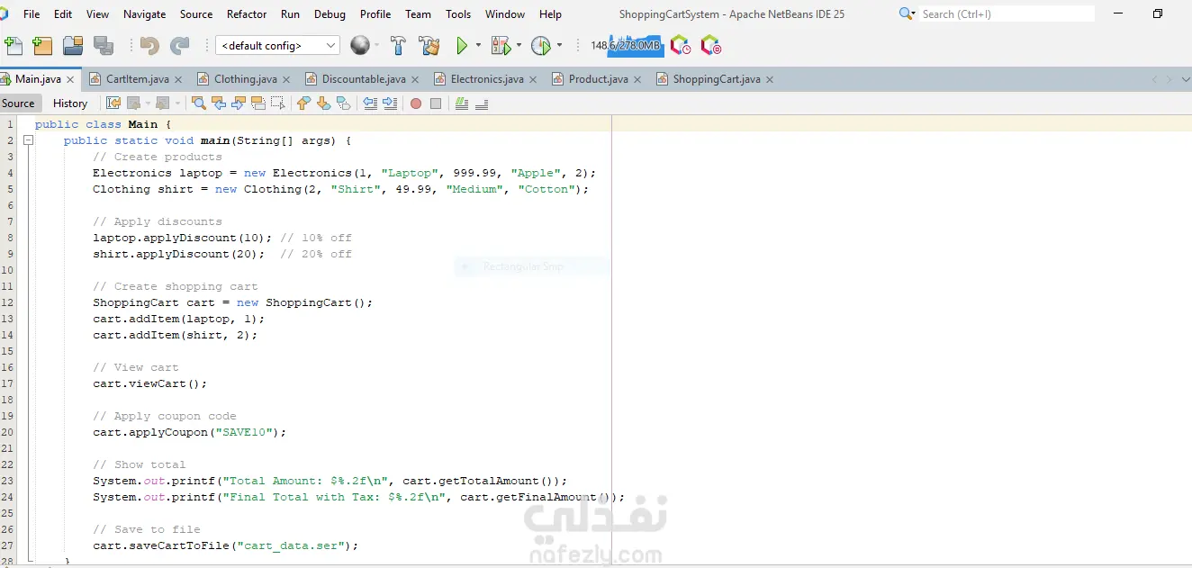This screenshot has width=1192, height=568.
Task: Click the New Project icon
Action: click(x=42, y=45)
